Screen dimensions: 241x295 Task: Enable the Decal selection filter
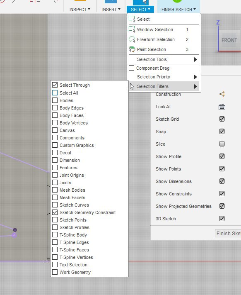tap(55, 153)
